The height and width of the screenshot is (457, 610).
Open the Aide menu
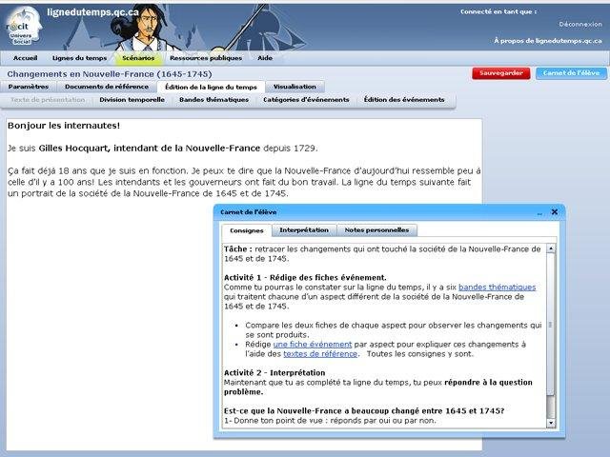tap(265, 58)
